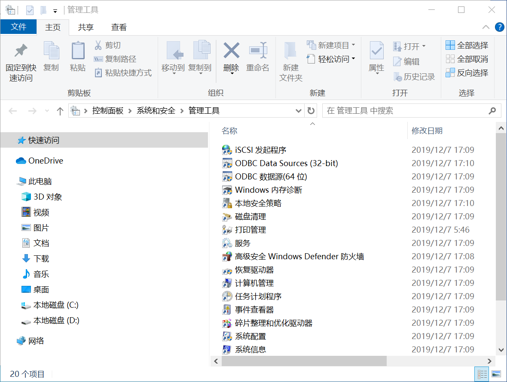The image size is (507, 382).
Task: Click the Rename (重命名) ribbon icon
Action: tap(258, 51)
